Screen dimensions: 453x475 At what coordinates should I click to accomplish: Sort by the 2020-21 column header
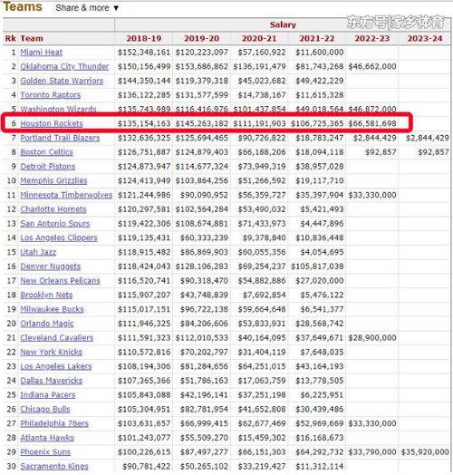click(259, 38)
